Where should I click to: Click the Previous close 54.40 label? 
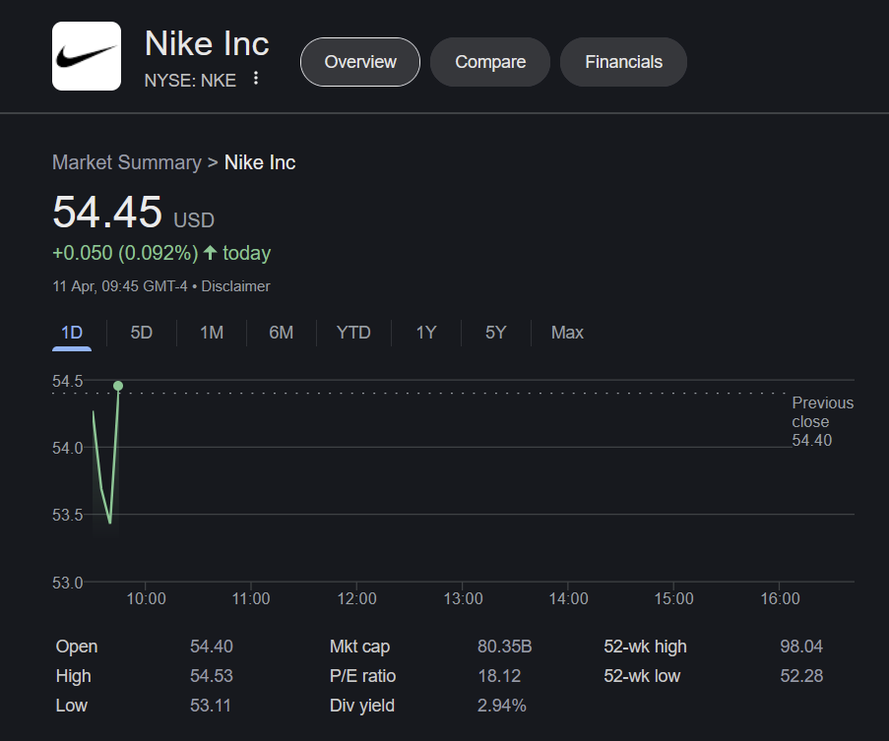coord(822,421)
